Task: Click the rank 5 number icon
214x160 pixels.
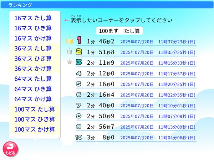Action: 79,84
